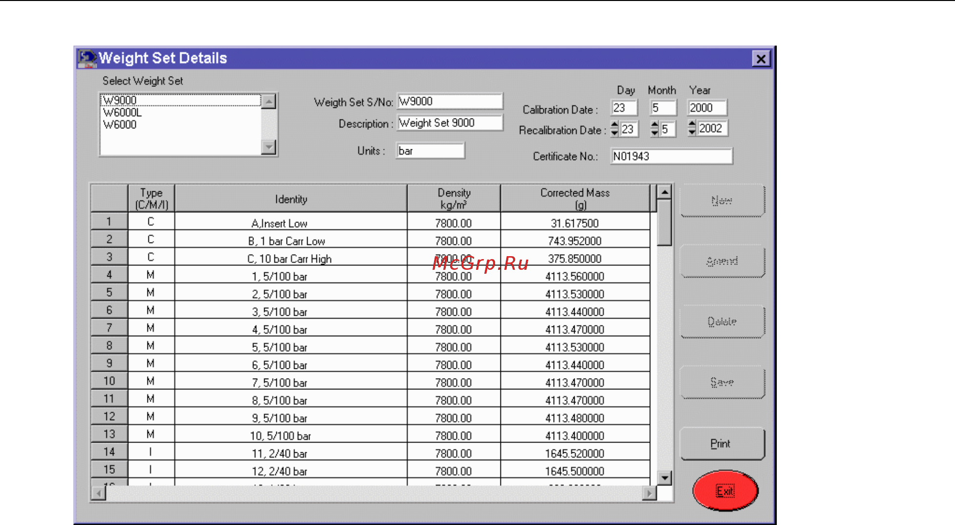Viewport: 955px width, 525px height.
Task: Click the cell '10, 5/100 bar'
Action: 291,434
